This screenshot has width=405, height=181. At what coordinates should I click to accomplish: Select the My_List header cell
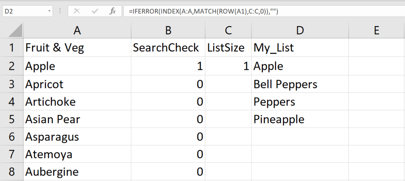(300, 48)
